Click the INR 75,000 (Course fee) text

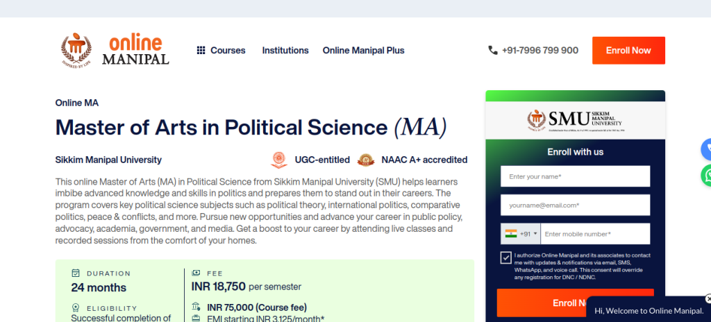click(x=257, y=307)
